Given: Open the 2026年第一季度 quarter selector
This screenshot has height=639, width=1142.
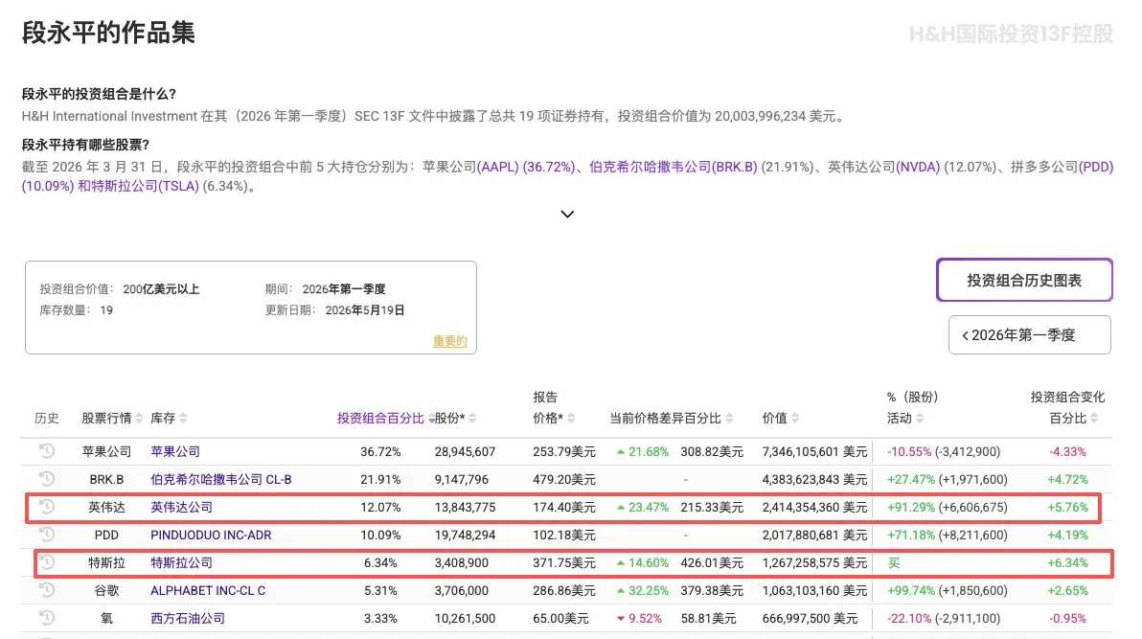Looking at the screenshot, I should 1029,335.
